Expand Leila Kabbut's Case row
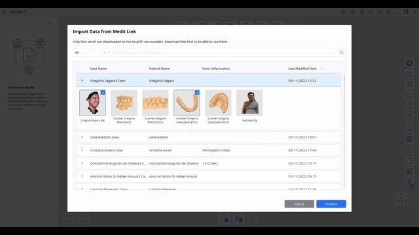This screenshot has width=419, height=235. 82,137
